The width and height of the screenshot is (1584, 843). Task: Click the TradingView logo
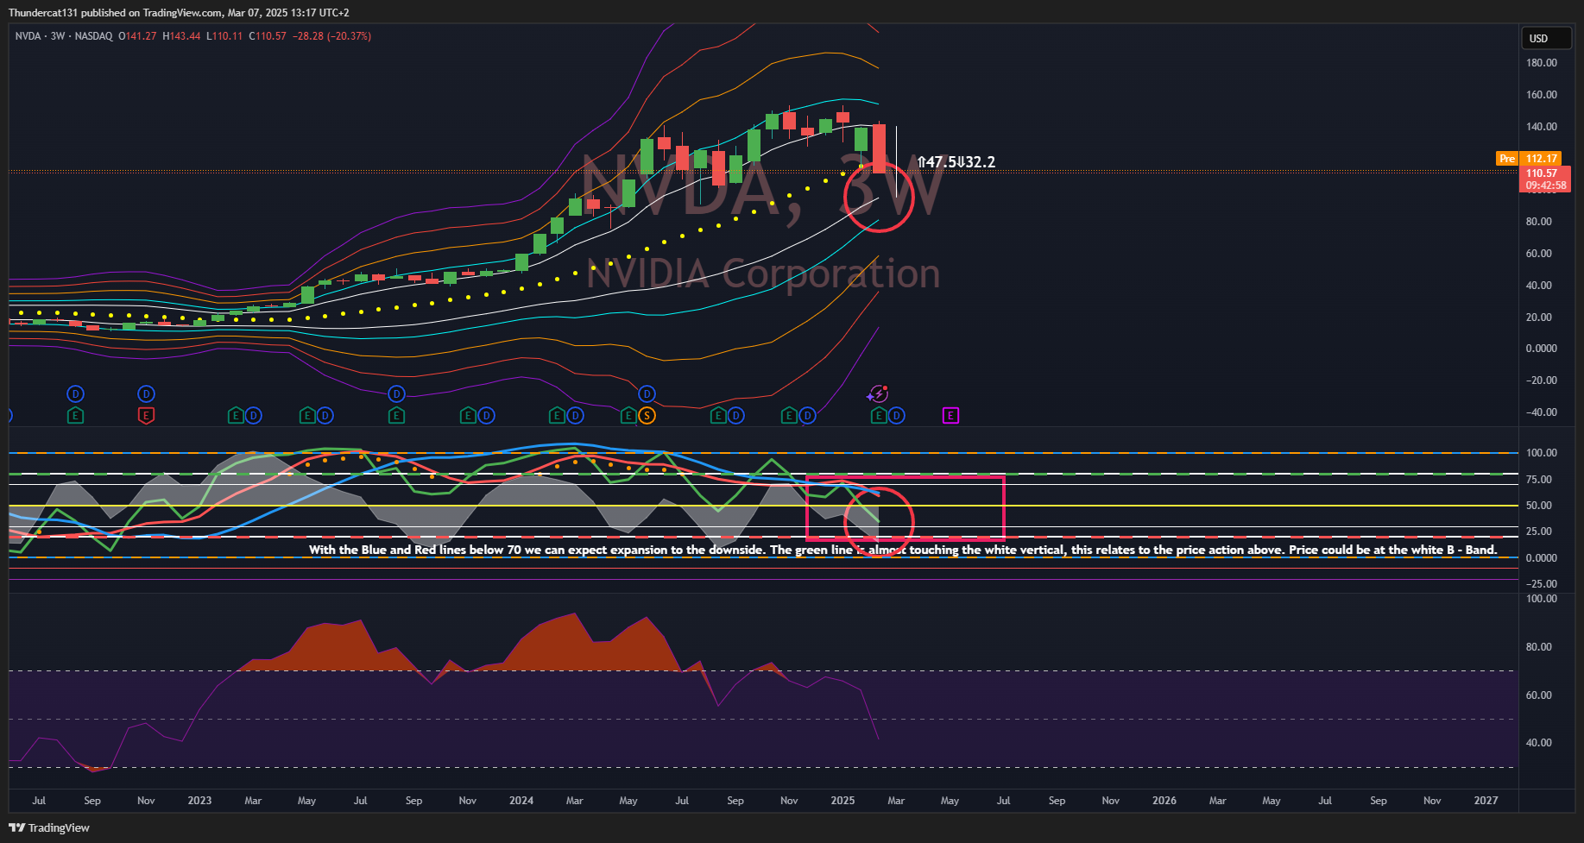[x=49, y=827]
